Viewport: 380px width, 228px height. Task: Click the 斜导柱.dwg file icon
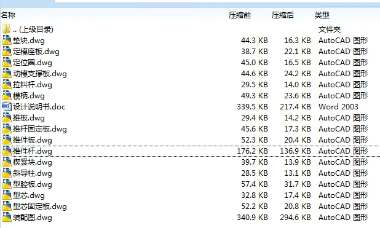(7, 173)
